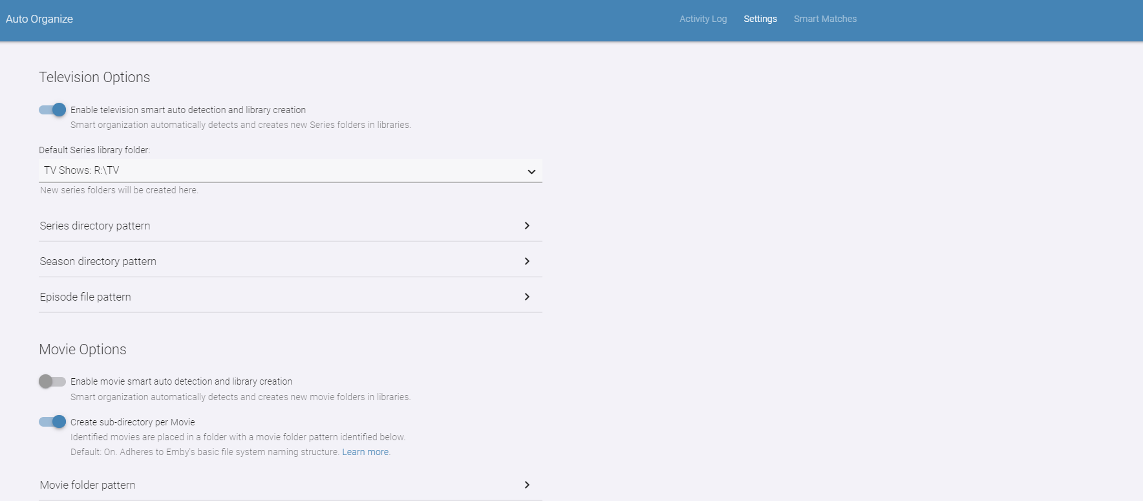Expand Movie folder pattern section
Viewport: 1143px width, 501px height.
click(x=290, y=485)
